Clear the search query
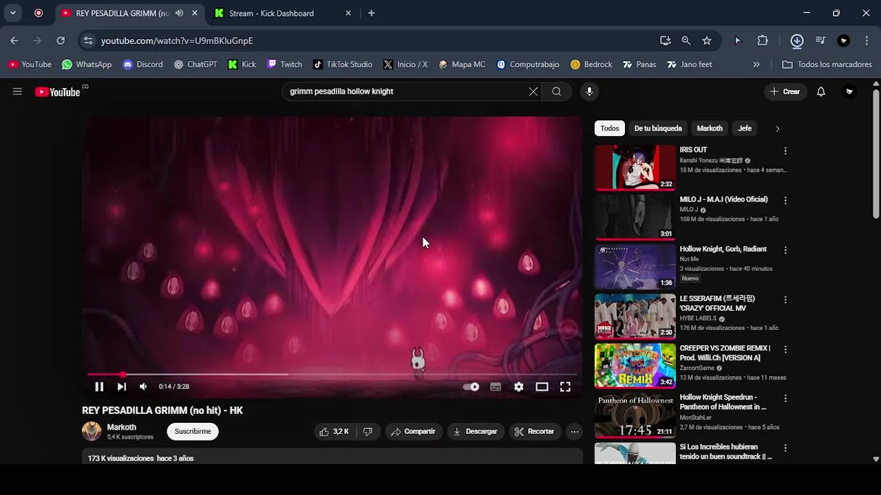 point(533,91)
